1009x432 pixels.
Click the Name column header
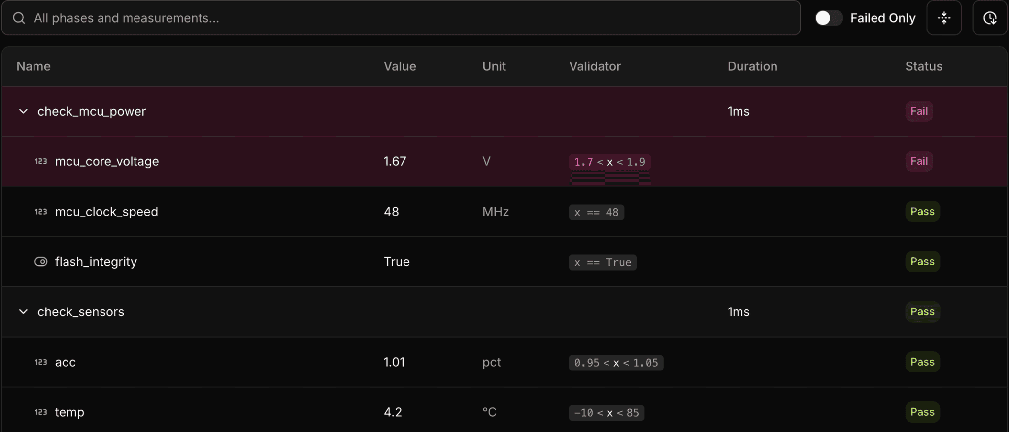34,66
